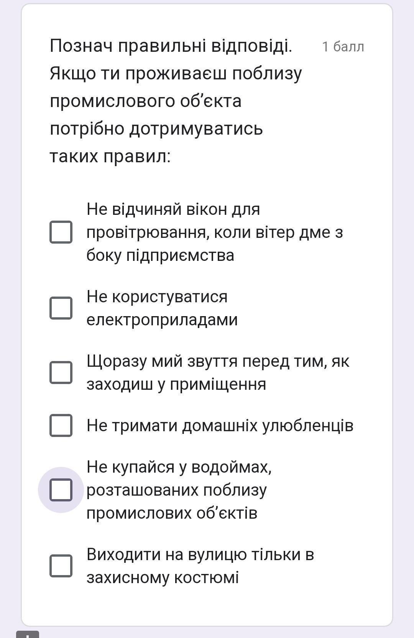
Task: Click the '1 балл' points label
Action: pyautogui.click(x=343, y=46)
